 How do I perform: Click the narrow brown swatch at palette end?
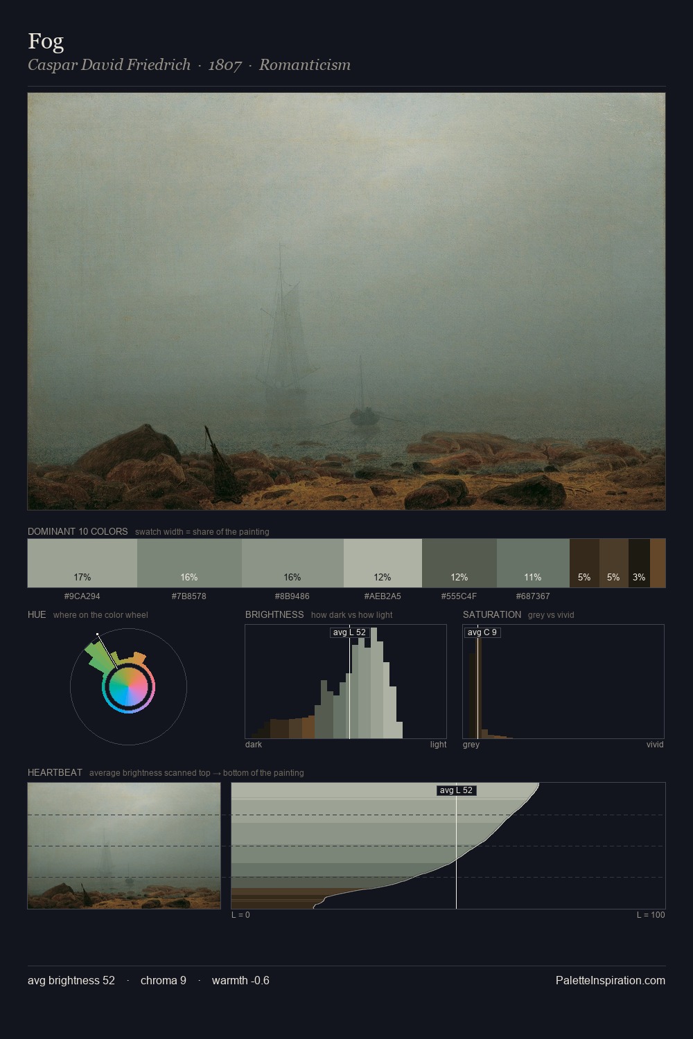[x=658, y=563]
